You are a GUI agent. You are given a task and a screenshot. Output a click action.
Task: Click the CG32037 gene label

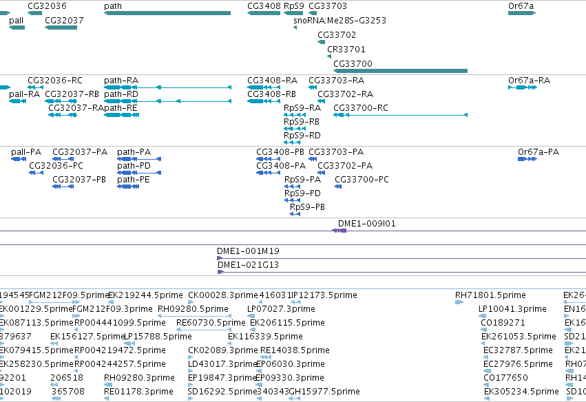pyautogui.click(x=64, y=21)
